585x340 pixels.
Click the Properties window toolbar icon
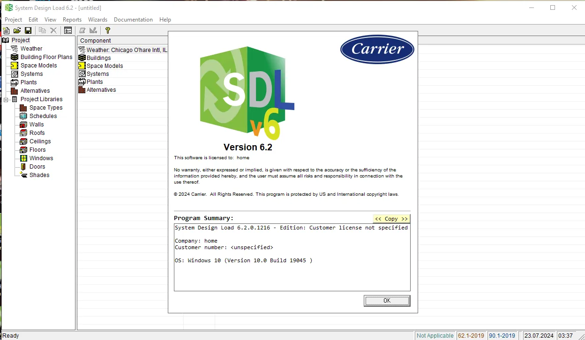[x=68, y=30]
